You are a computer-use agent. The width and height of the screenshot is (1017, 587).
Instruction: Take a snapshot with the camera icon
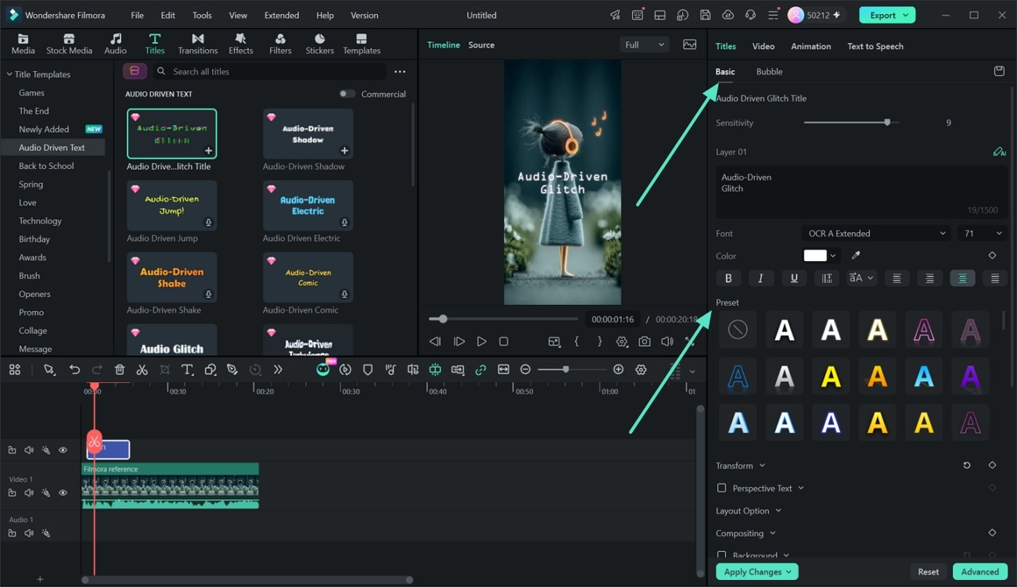[x=644, y=342]
